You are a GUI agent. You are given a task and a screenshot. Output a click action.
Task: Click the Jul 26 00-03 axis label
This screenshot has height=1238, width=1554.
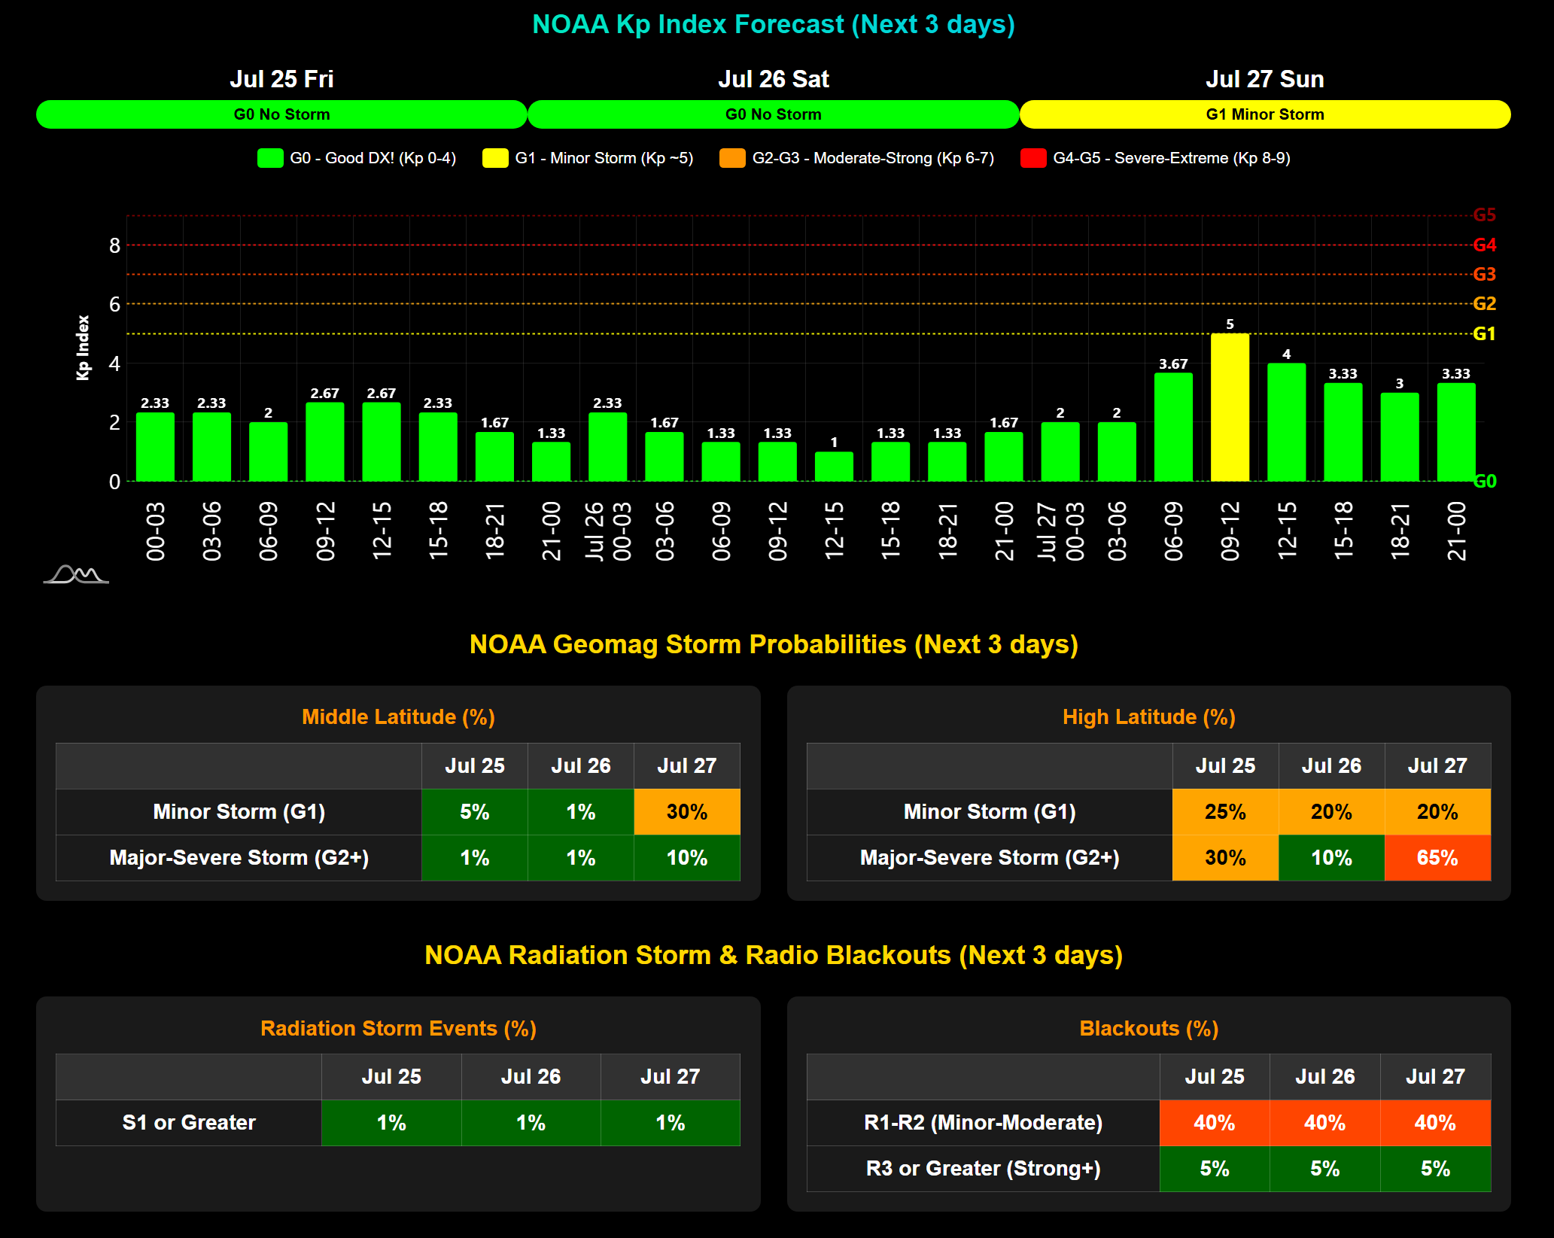608,531
